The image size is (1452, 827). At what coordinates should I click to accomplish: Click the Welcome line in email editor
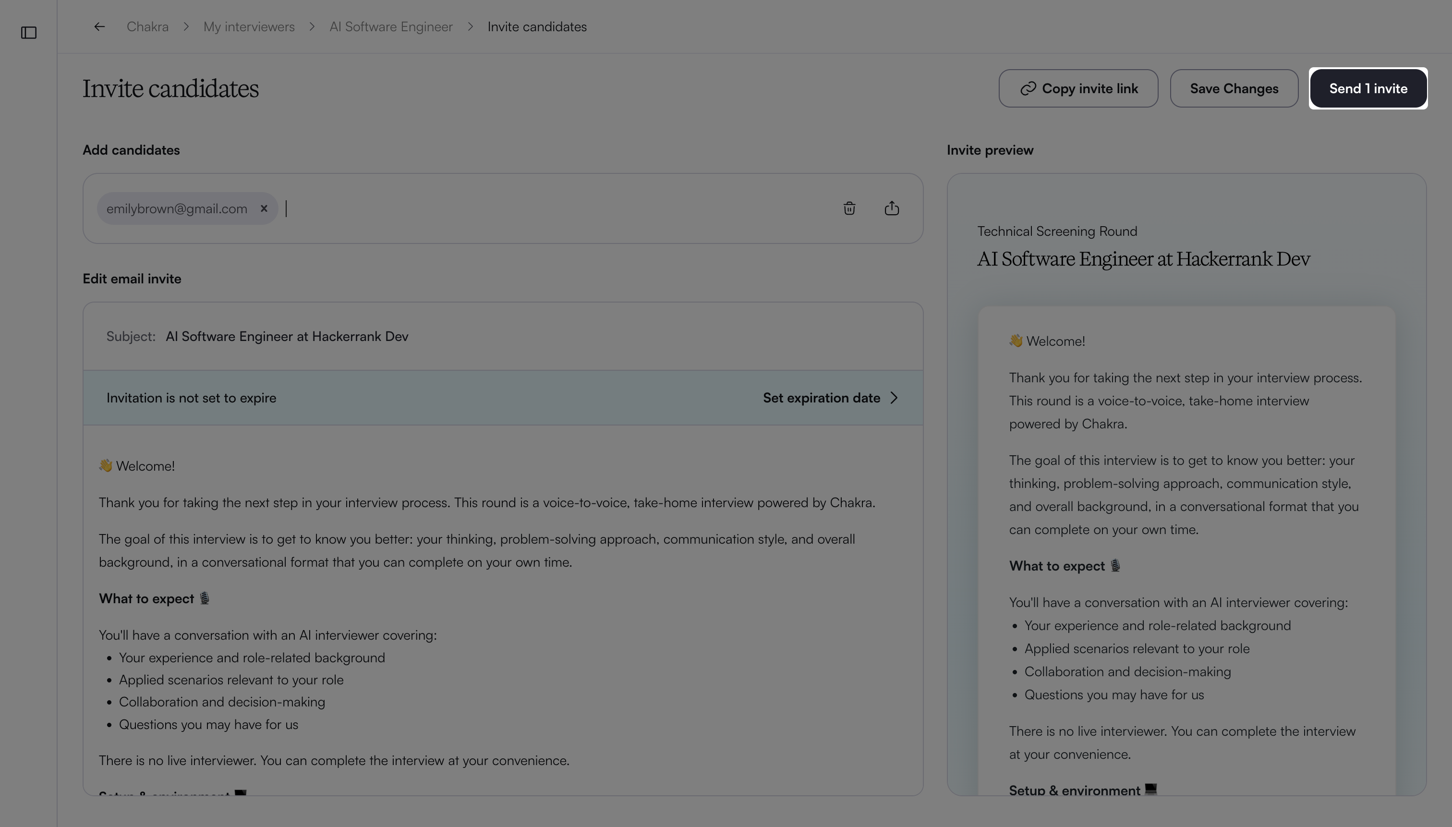[137, 466]
